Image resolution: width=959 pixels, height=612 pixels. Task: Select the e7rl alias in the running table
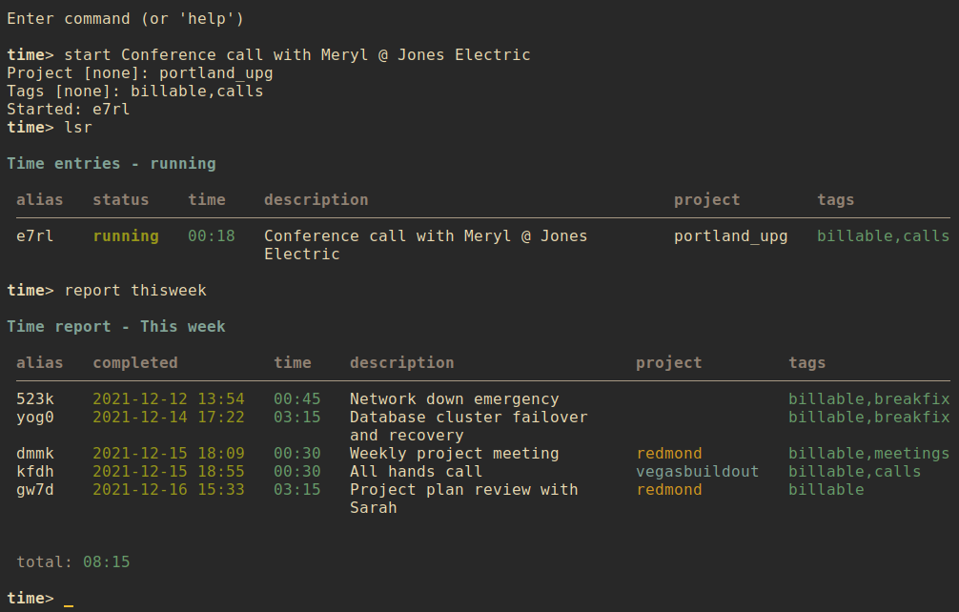(35, 236)
